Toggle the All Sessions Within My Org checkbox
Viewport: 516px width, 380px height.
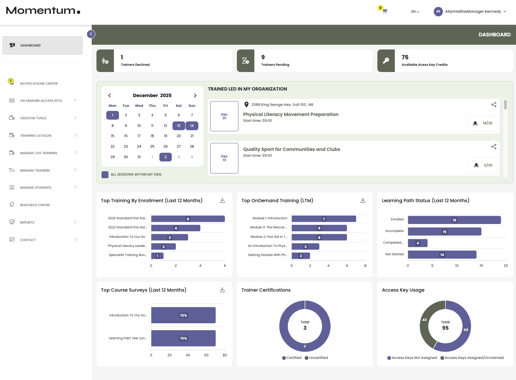click(x=105, y=175)
